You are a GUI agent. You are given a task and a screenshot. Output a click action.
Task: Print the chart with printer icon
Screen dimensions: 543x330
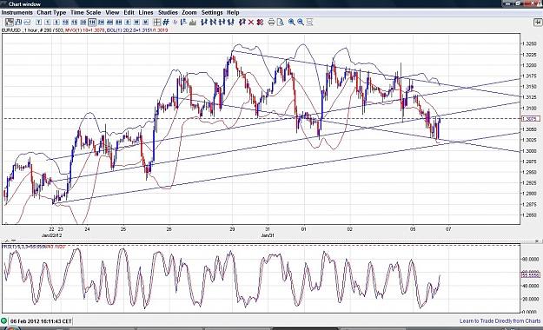point(271,23)
